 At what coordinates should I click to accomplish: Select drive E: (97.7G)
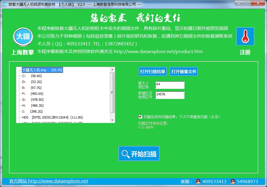point(32,88)
